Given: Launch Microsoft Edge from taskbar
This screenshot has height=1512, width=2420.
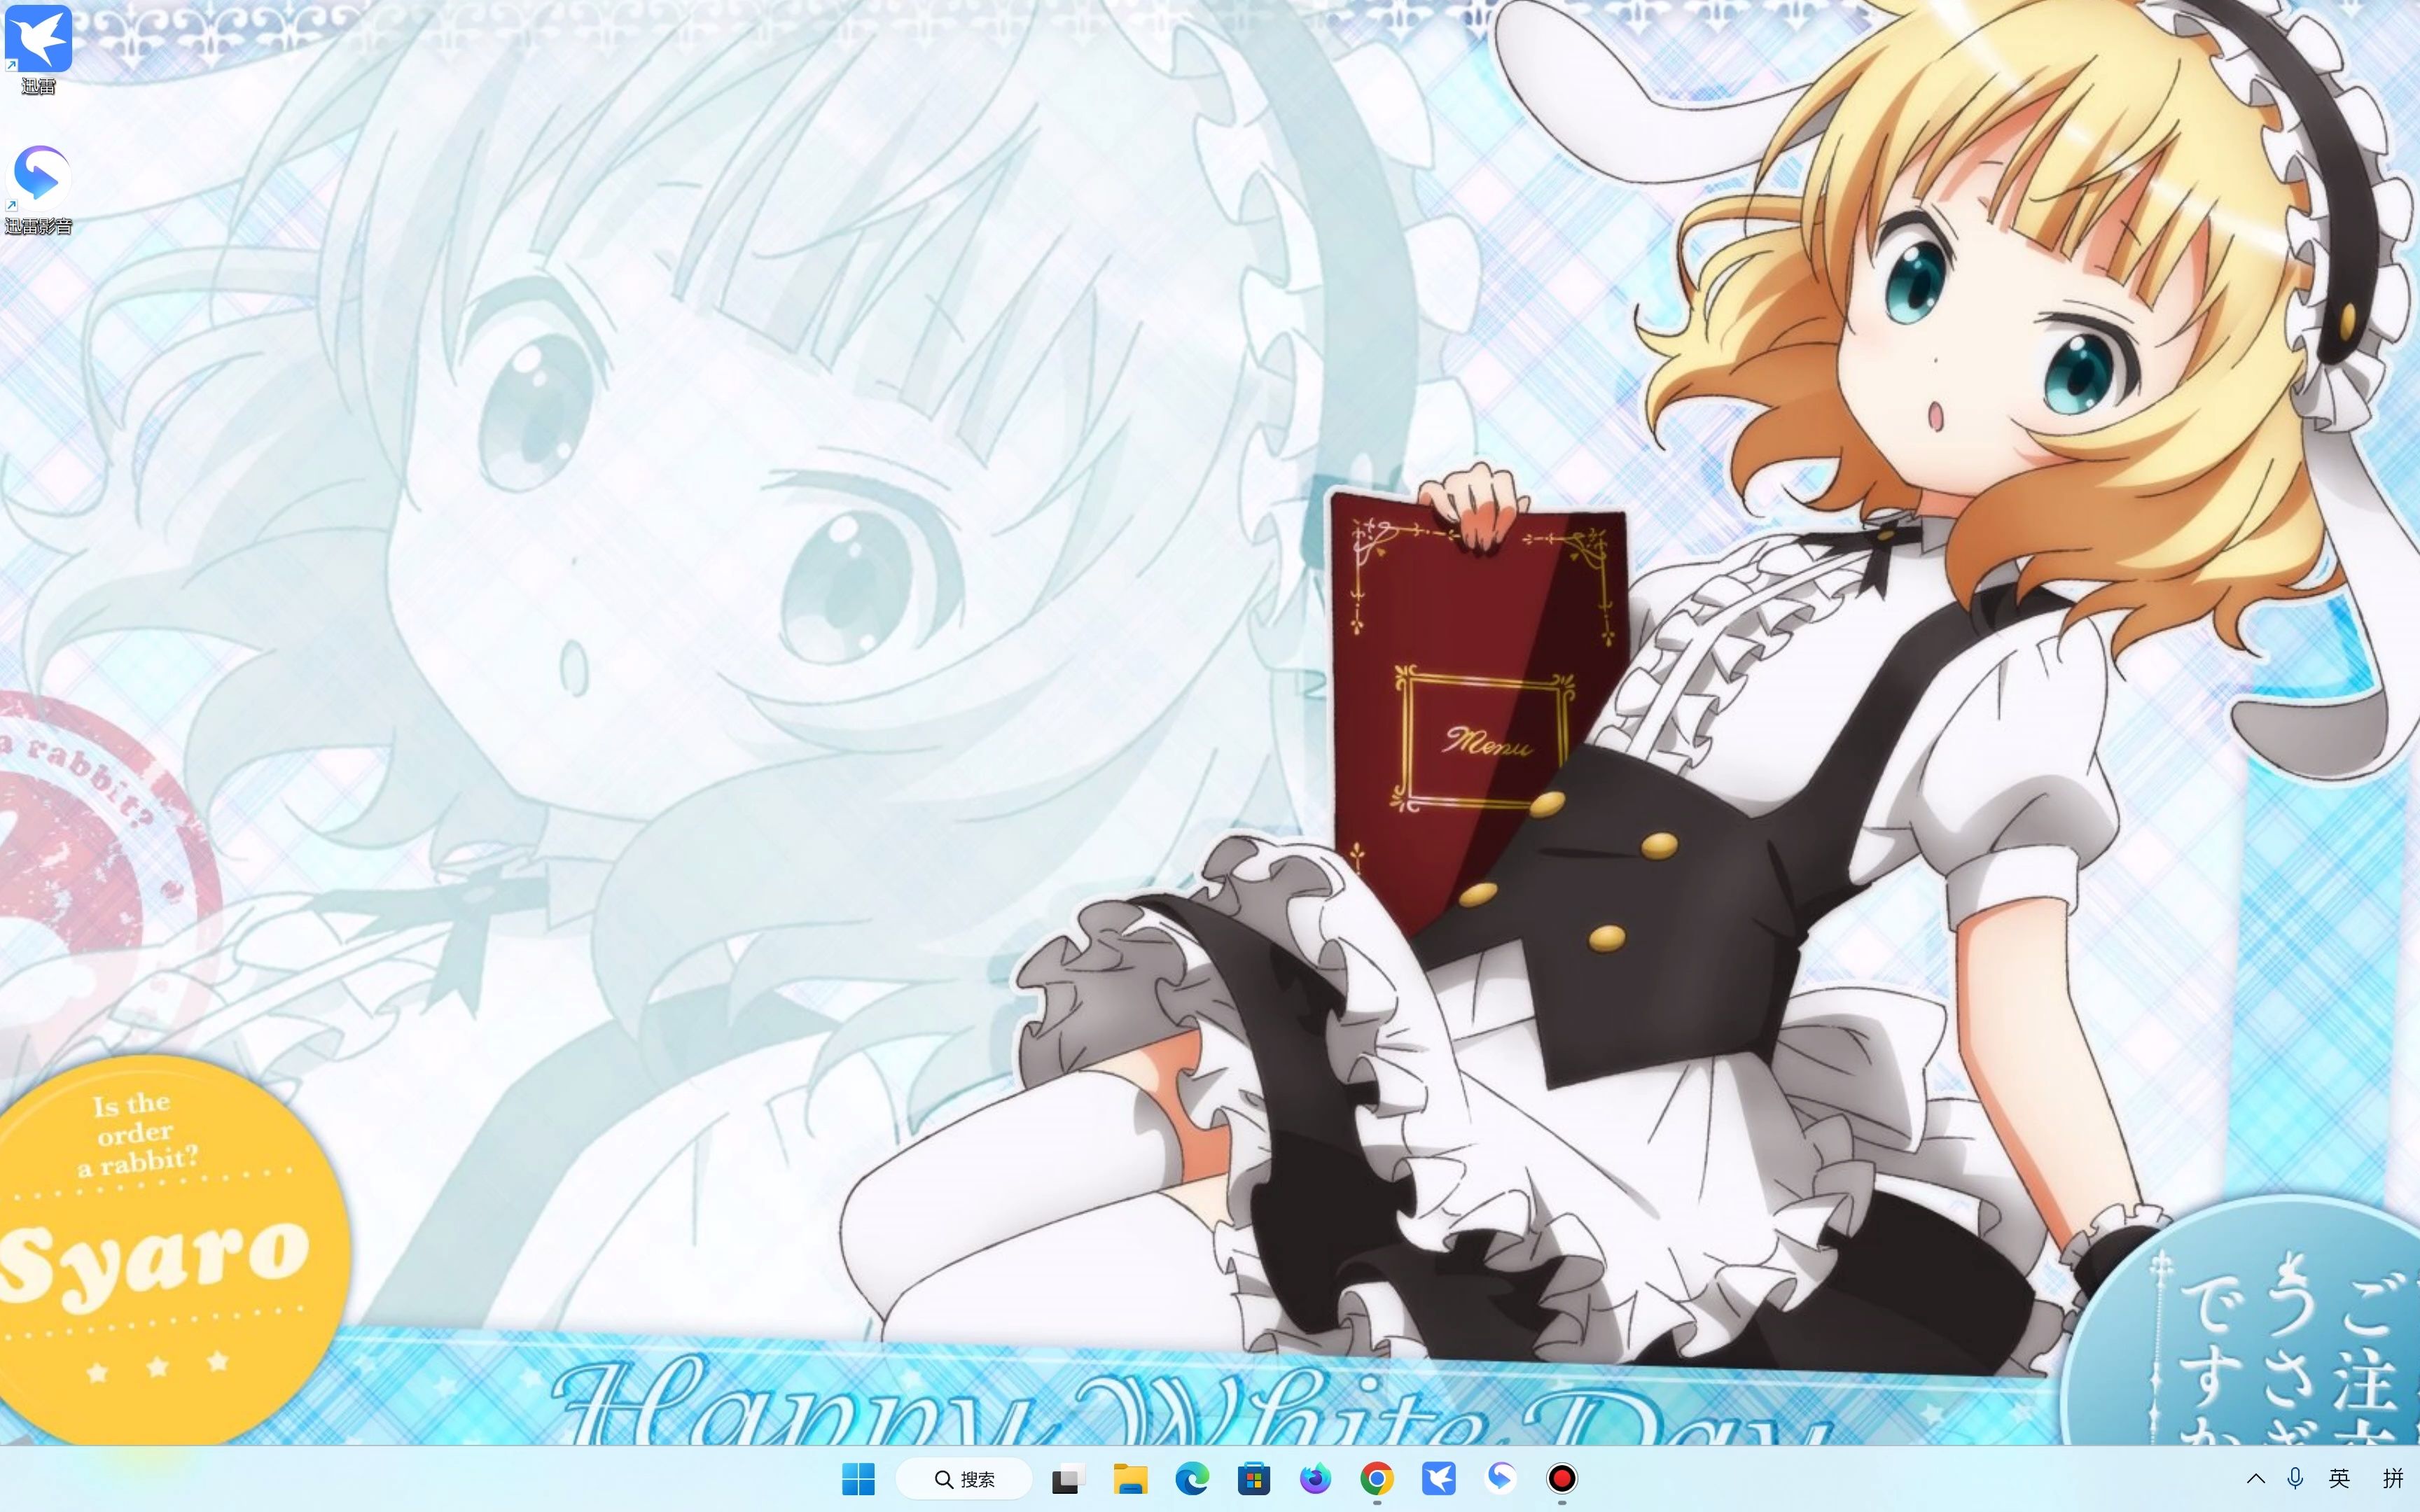Looking at the screenshot, I should coord(1192,1479).
